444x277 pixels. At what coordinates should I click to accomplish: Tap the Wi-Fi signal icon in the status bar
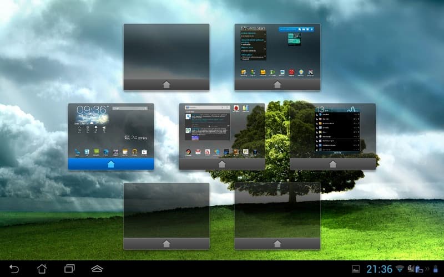click(x=400, y=269)
